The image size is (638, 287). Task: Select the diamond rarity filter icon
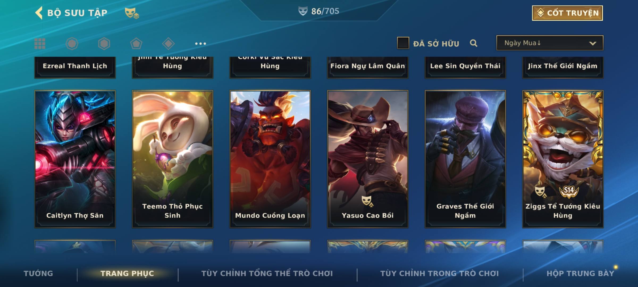click(x=168, y=44)
